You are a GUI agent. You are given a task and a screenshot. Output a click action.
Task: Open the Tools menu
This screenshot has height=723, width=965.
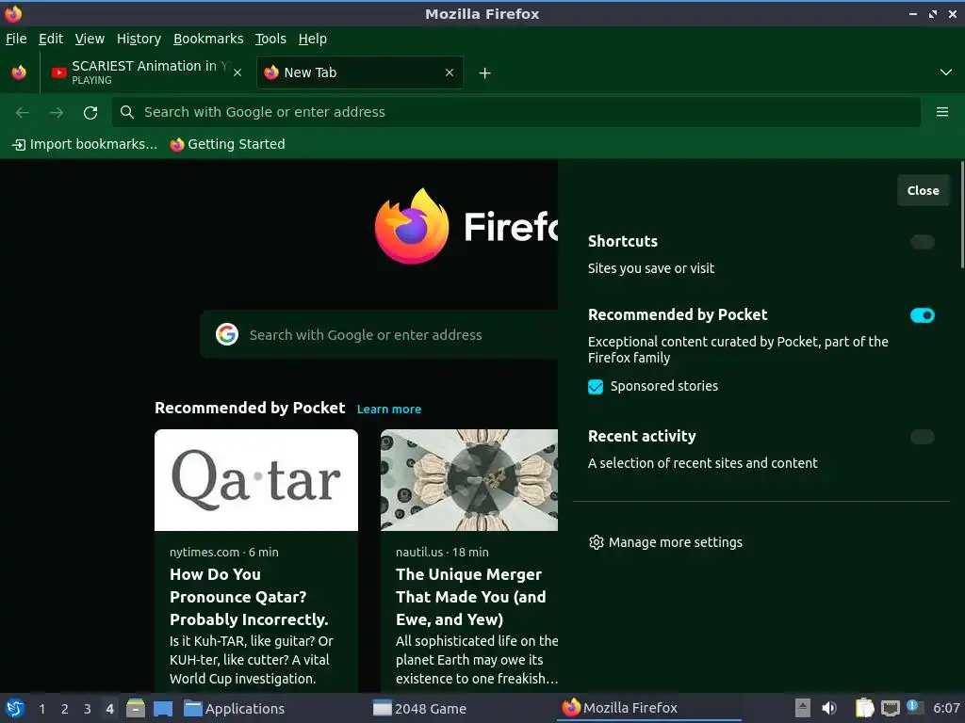click(270, 39)
